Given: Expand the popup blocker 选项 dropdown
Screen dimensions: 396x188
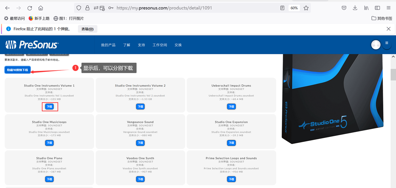Looking at the screenshot, I should coord(88,29).
